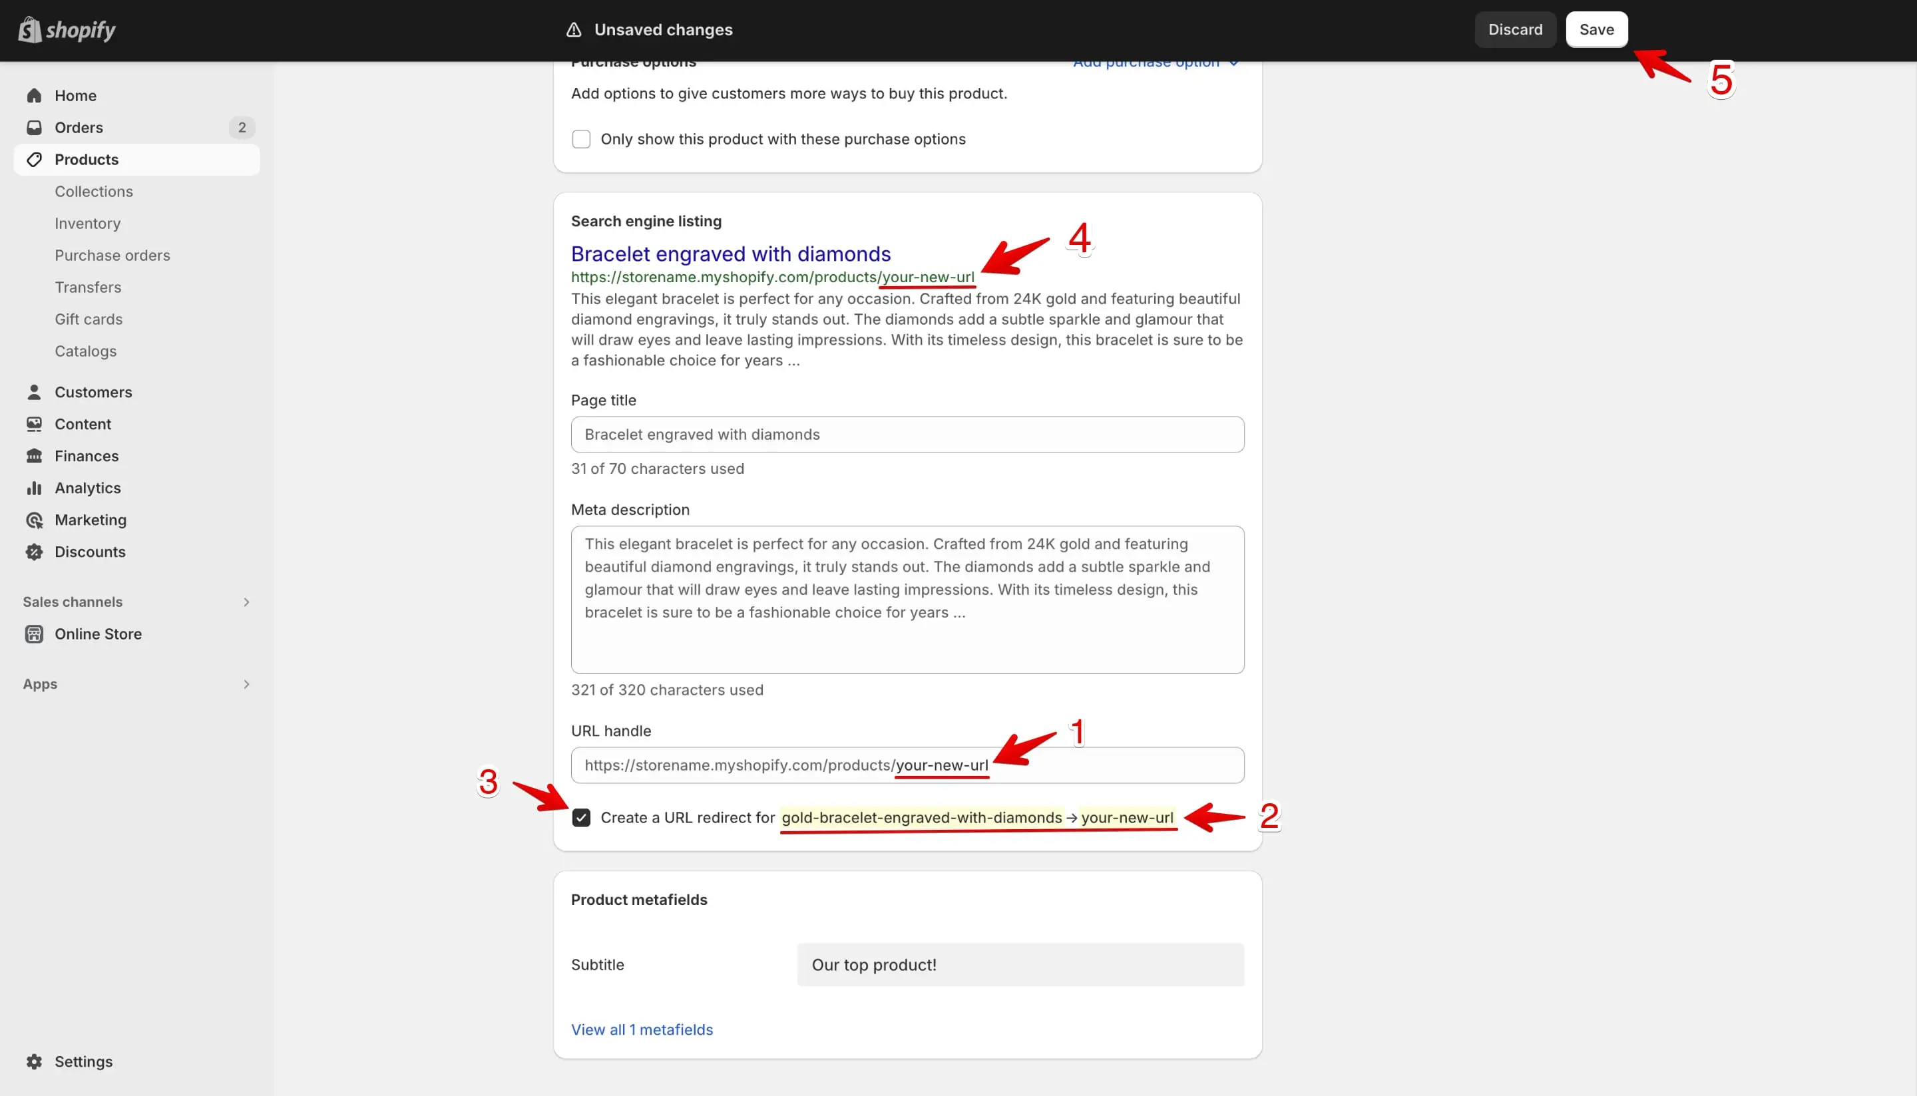Expand the Sales channels section

tap(246, 602)
